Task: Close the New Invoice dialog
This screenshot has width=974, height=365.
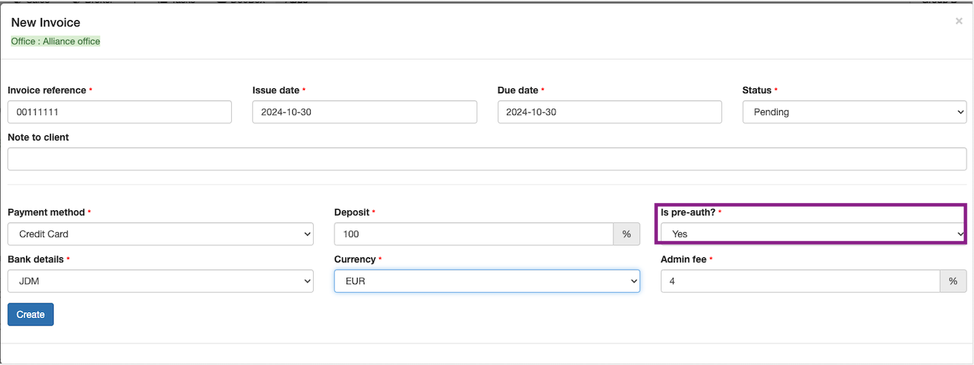Action: [x=958, y=22]
